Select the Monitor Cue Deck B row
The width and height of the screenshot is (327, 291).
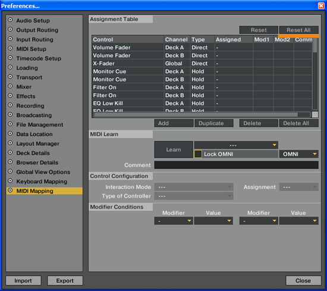pos(202,79)
